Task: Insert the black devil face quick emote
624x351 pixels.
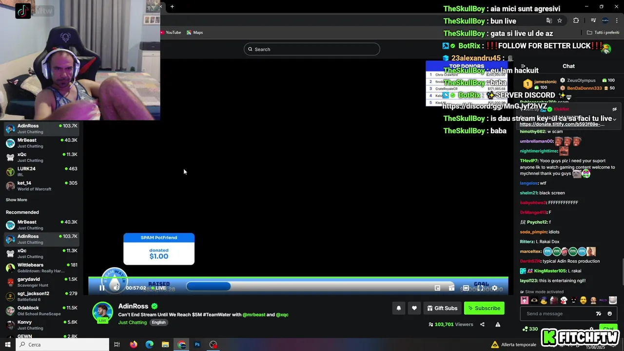Action: coord(574,300)
